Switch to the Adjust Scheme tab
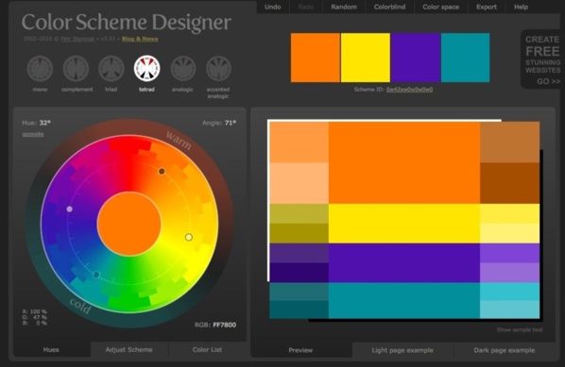565x367 pixels. tap(129, 349)
